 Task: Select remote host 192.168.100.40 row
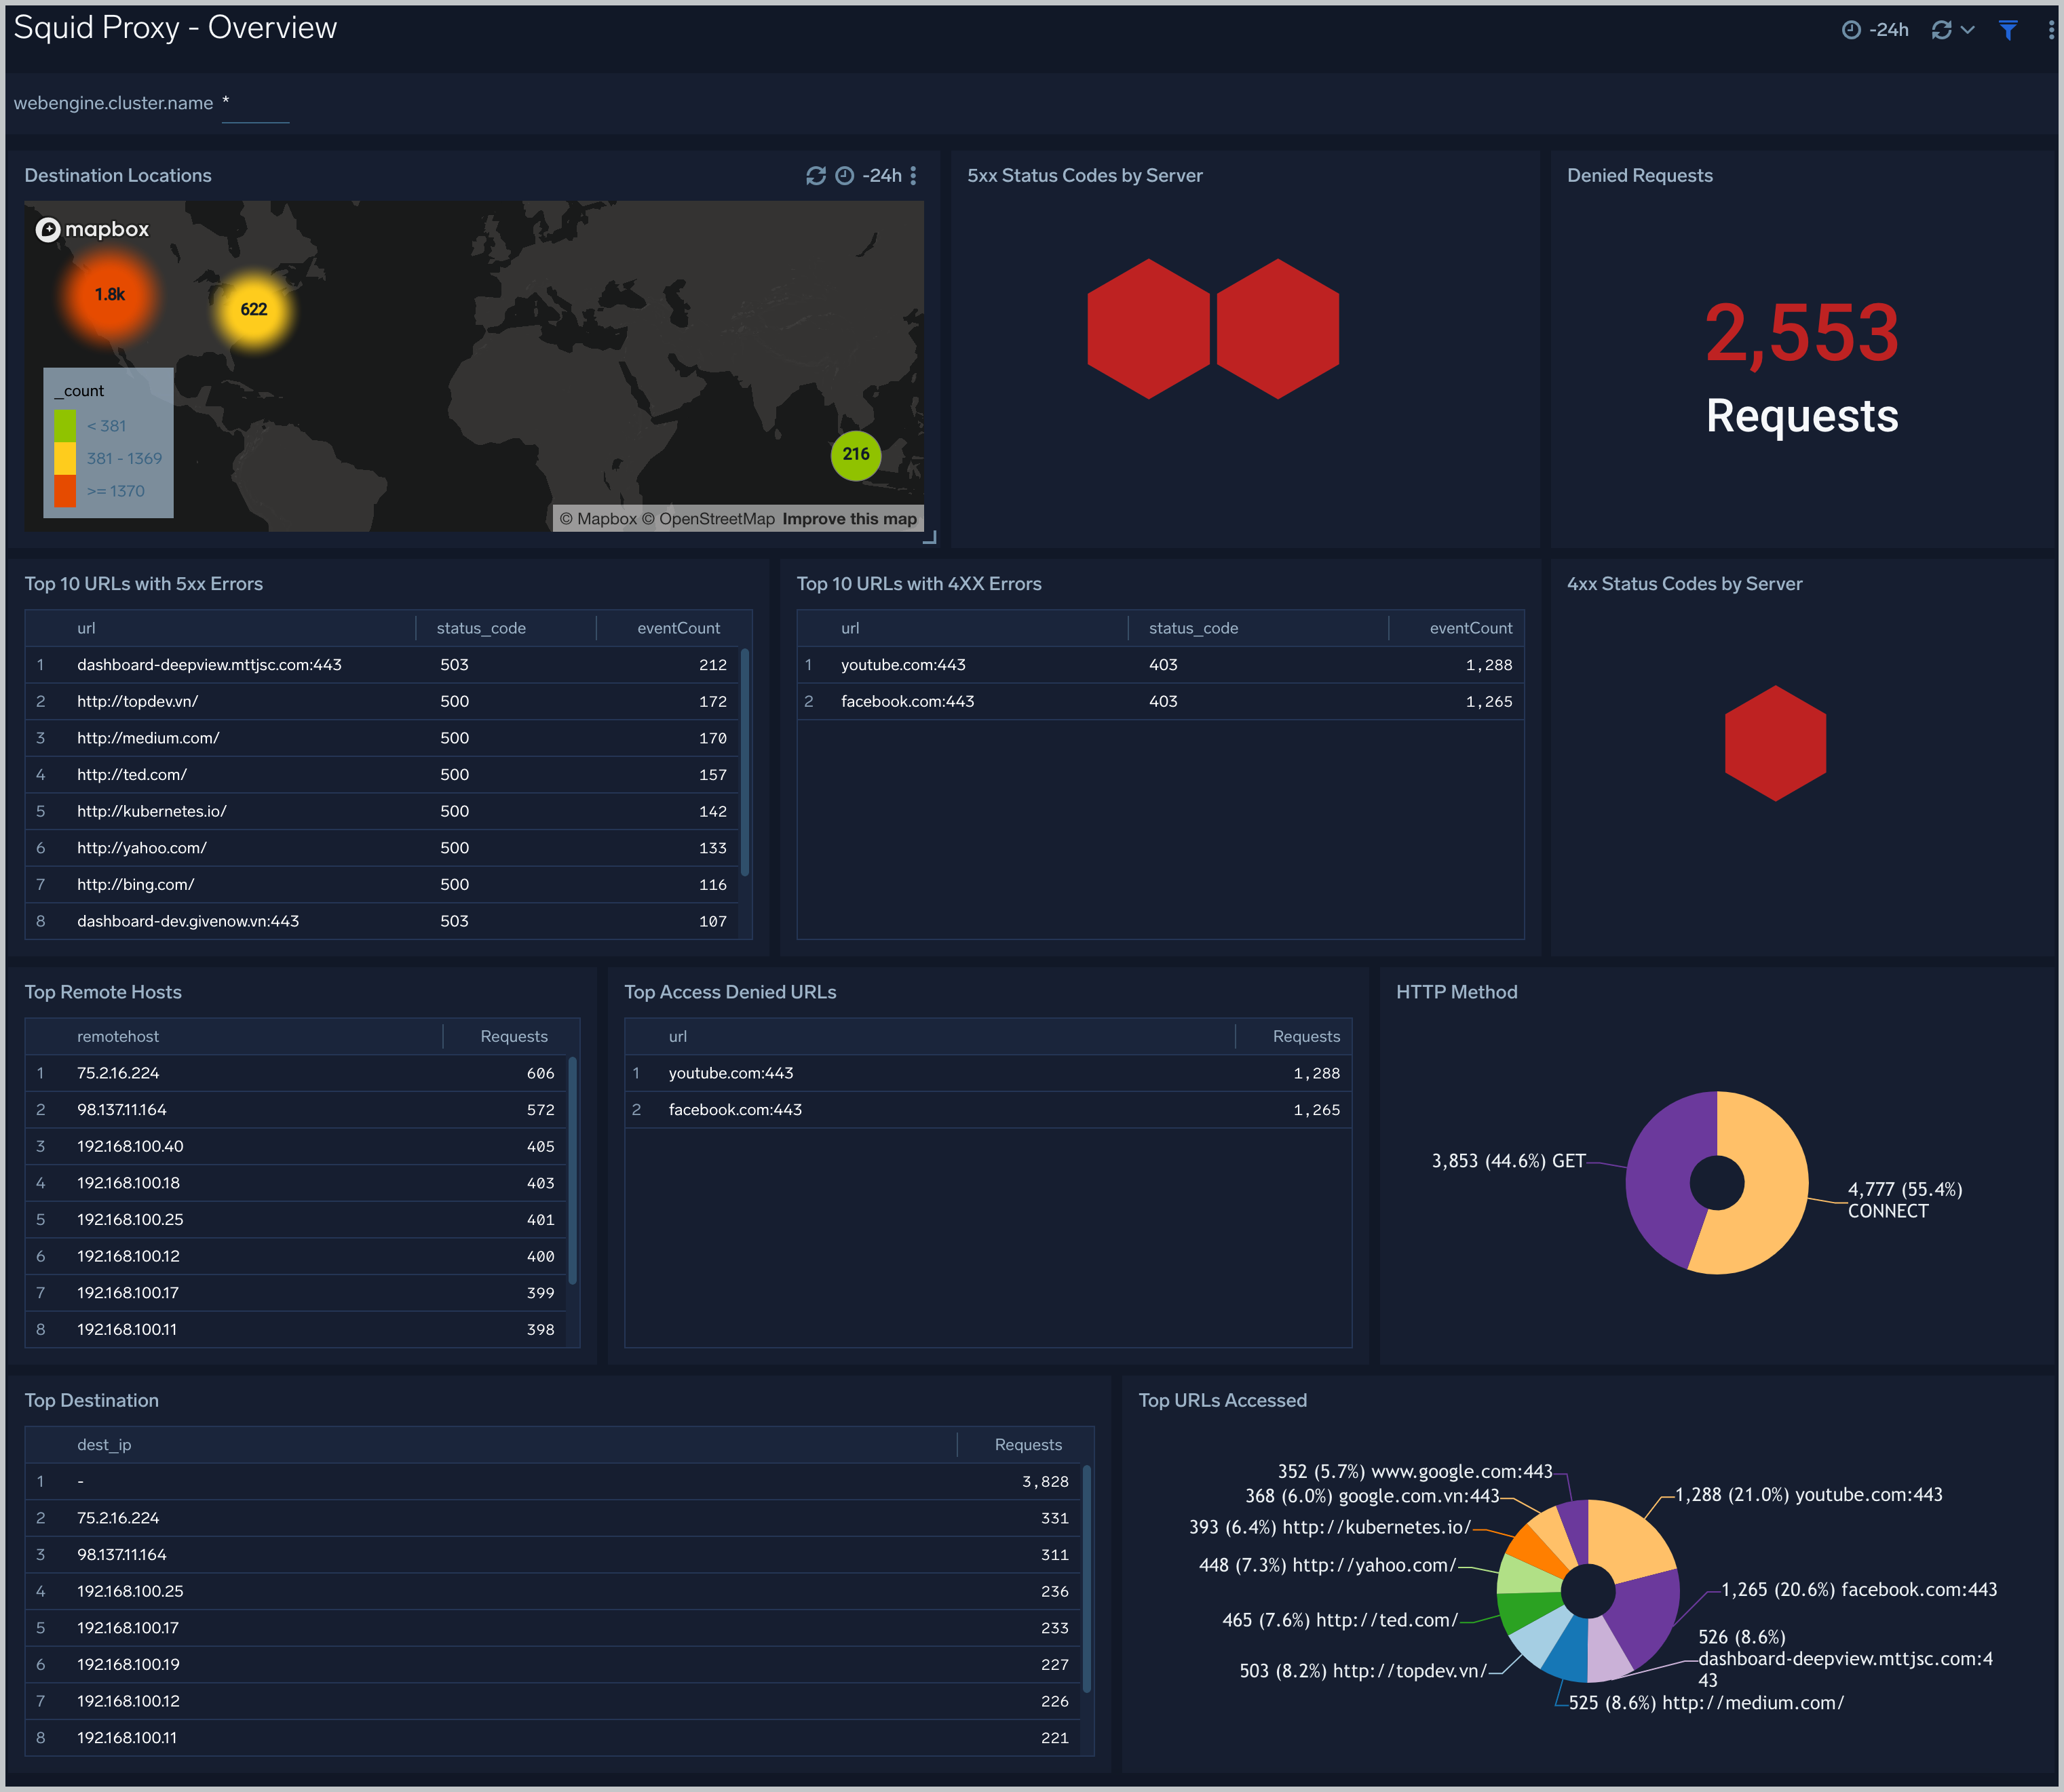pyautogui.click(x=296, y=1147)
